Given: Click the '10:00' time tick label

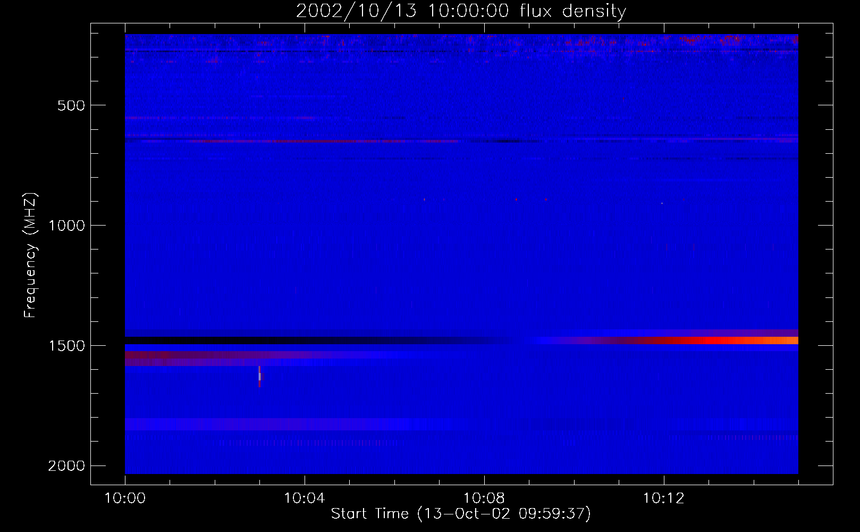Looking at the screenshot, I should (x=125, y=498).
